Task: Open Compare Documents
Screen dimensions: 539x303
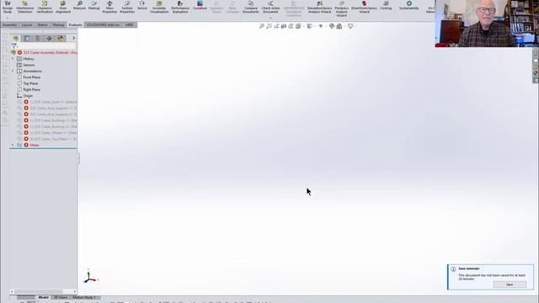Action: pyautogui.click(x=251, y=7)
